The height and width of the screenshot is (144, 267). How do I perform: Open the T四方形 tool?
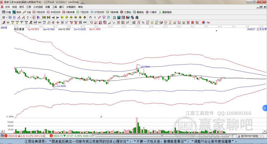pos(83,12)
